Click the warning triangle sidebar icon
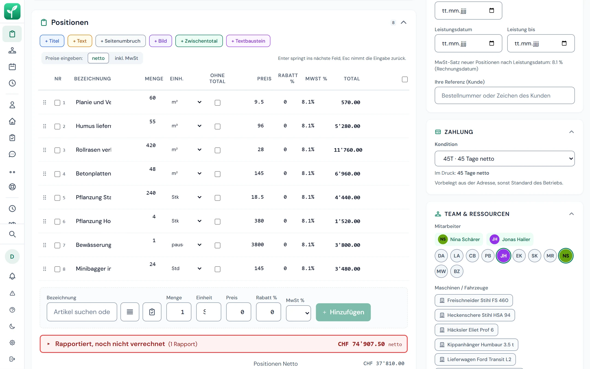Screen dimensions: 590x369 pyautogui.click(x=12, y=293)
